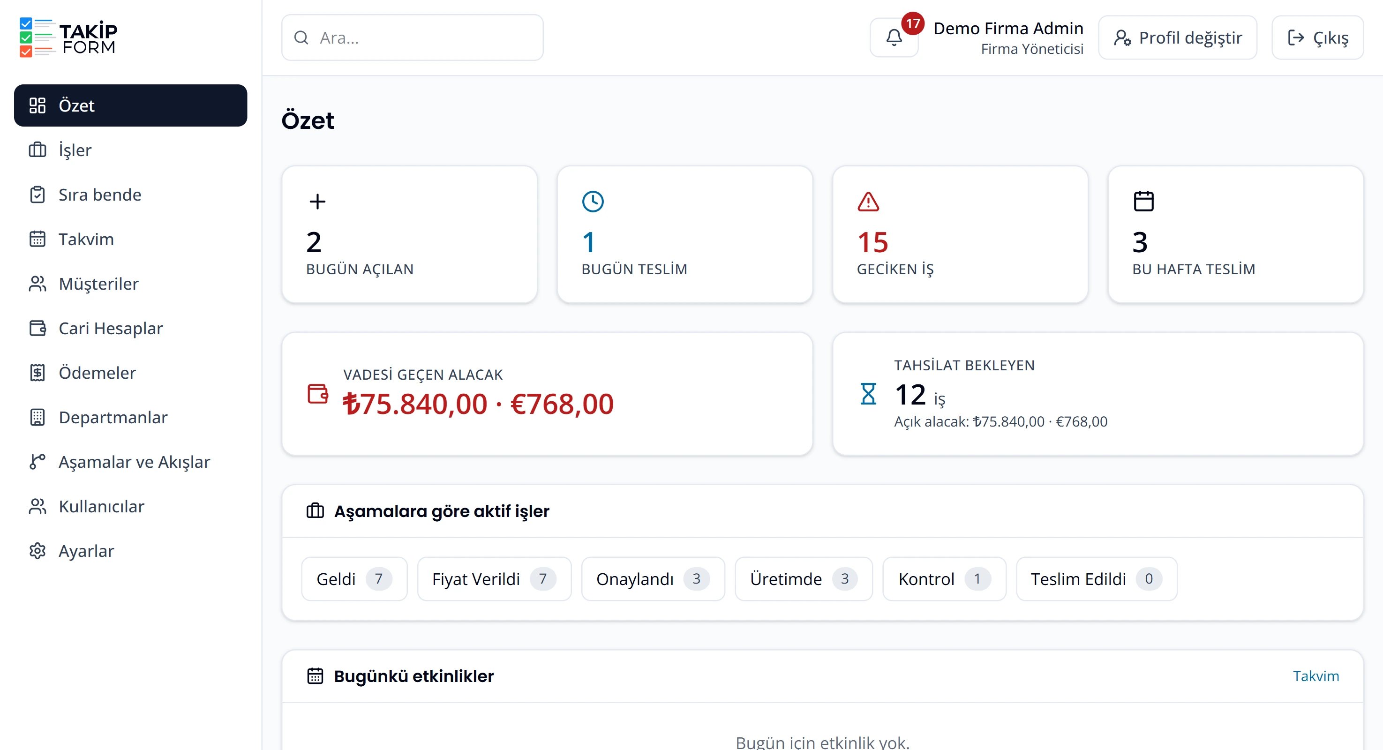This screenshot has height=750, width=1383.
Task: Open the Müşteriler section
Action: (130, 284)
